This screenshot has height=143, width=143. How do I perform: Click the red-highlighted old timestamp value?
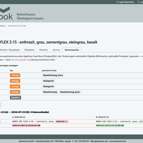tap(26, 125)
